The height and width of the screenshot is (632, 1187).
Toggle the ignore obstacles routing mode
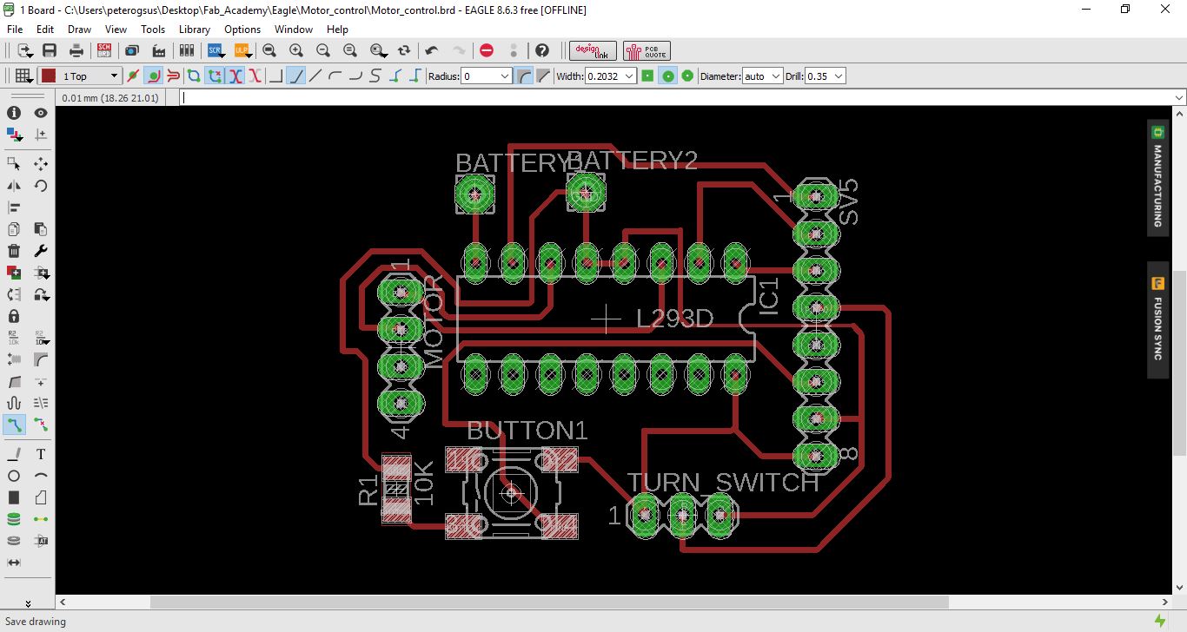pos(133,76)
